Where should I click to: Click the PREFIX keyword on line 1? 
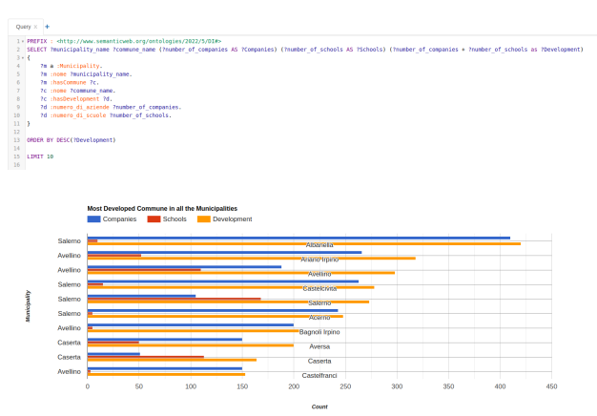pyautogui.click(x=37, y=41)
